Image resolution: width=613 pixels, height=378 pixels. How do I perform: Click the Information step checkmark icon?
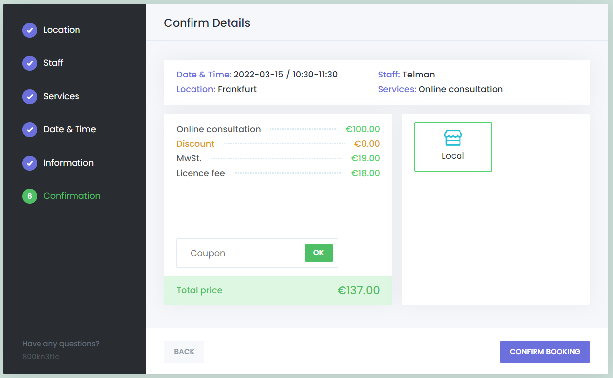(x=30, y=163)
